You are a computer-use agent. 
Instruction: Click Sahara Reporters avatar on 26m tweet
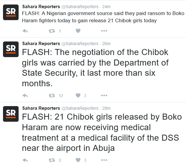click(10, 49)
